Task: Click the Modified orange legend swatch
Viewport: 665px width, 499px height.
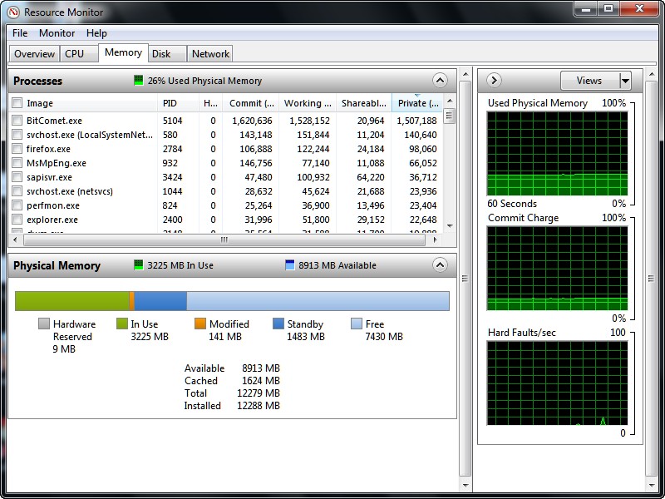Action: (x=200, y=324)
